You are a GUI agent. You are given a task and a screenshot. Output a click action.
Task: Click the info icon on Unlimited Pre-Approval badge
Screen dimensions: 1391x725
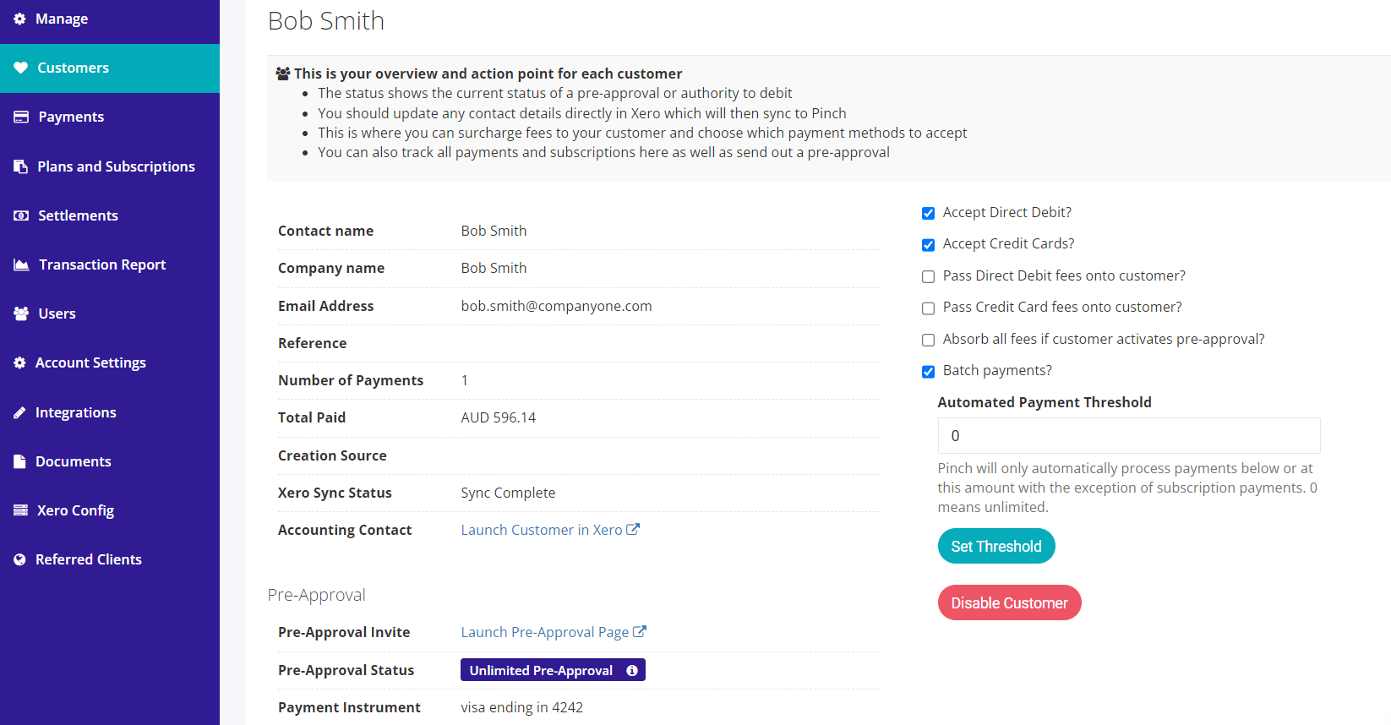pyautogui.click(x=632, y=670)
